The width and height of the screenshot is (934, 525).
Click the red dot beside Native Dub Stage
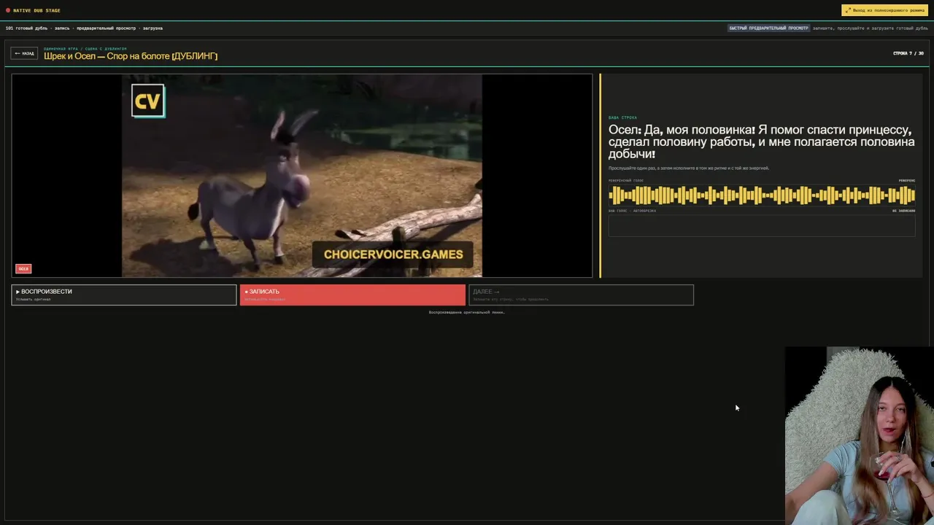[x=8, y=10]
